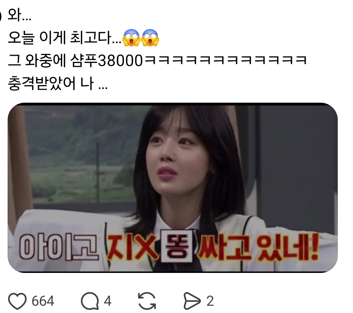The image size is (353, 313).
Task: Open the partially visible profile avatar
Action: pyautogui.click(x=1, y=16)
